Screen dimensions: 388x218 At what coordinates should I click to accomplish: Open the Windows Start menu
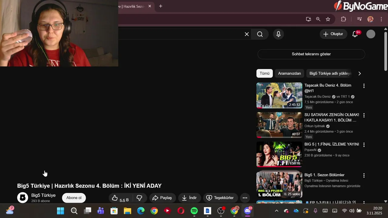61,211
